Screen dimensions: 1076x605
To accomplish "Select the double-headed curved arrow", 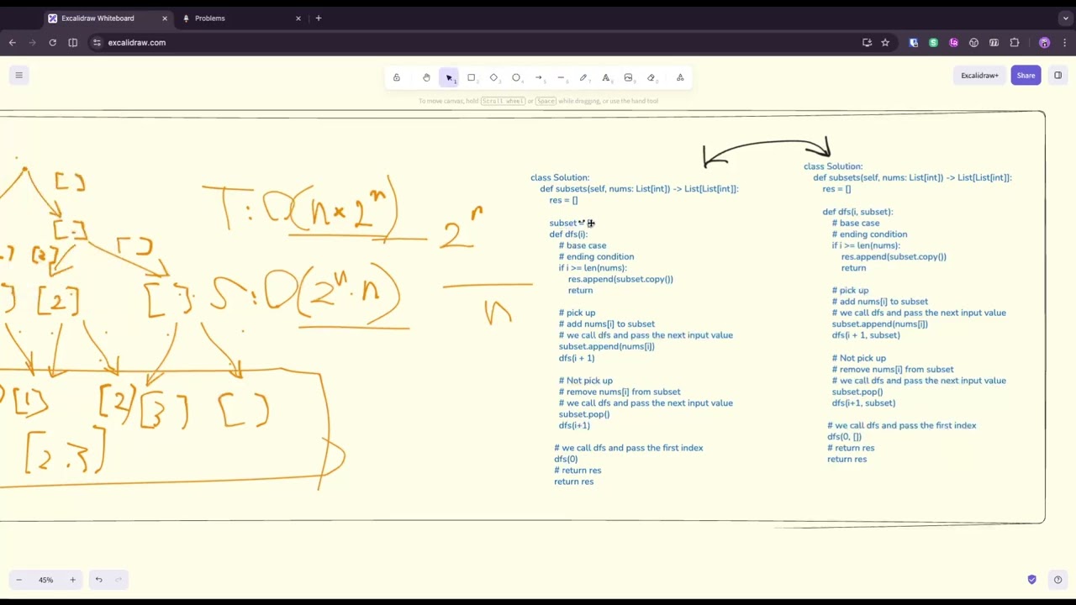I will tap(767, 153).
